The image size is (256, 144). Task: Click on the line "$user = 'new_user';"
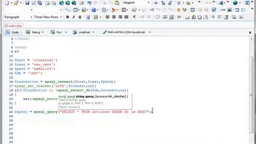click(x=35, y=64)
